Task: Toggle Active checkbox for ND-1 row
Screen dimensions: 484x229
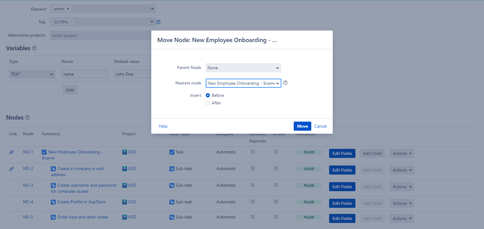Action: click(x=276, y=152)
